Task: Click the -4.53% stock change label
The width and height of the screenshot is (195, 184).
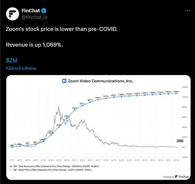Action: tap(180, 141)
